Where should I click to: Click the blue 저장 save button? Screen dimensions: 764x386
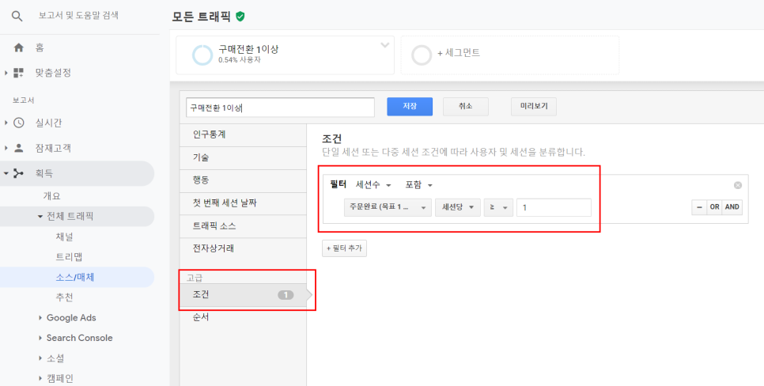click(x=410, y=106)
